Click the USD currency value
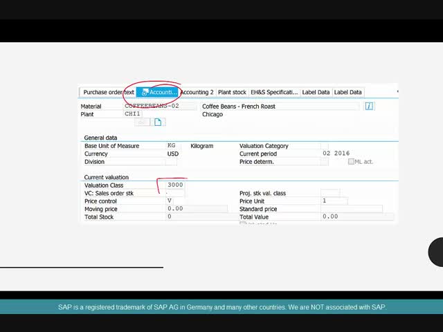The height and width of the screenshot is (332, 443). point(173,154)
